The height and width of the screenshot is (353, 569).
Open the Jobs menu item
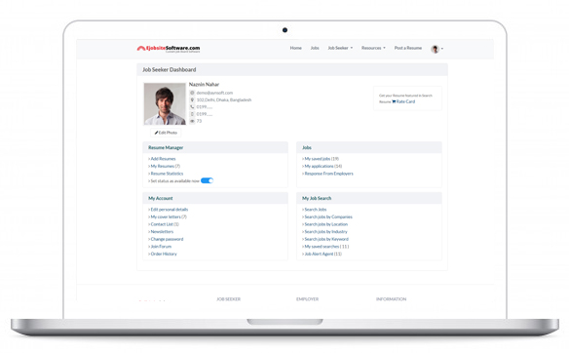[315, 48]
